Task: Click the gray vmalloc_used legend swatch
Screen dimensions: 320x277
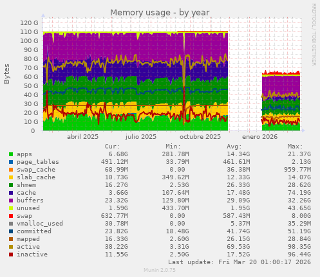Action: [11, 224]
